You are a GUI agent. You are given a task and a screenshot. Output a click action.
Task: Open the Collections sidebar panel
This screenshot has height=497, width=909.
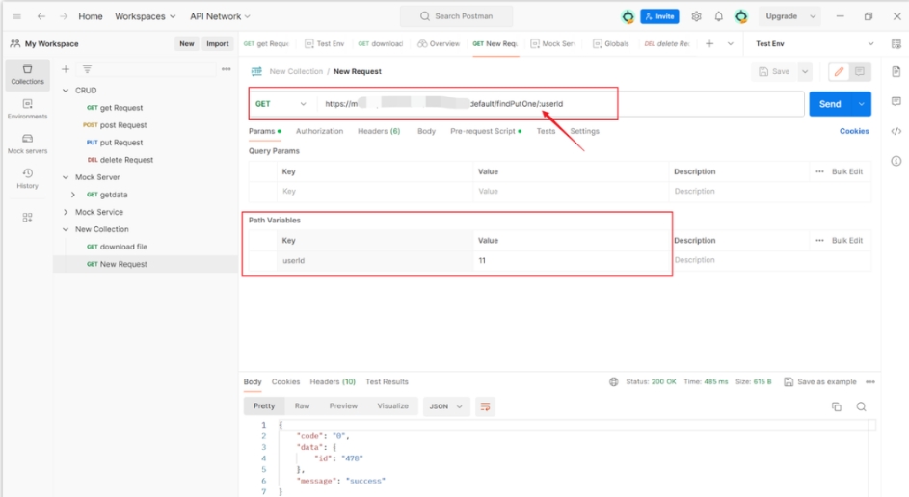click(x=27, y=73)
